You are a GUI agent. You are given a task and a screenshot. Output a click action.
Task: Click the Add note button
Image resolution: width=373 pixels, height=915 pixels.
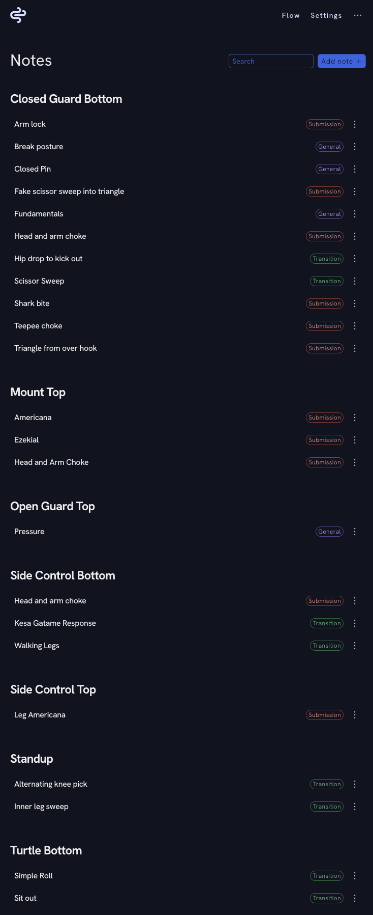tap(341, 61)
